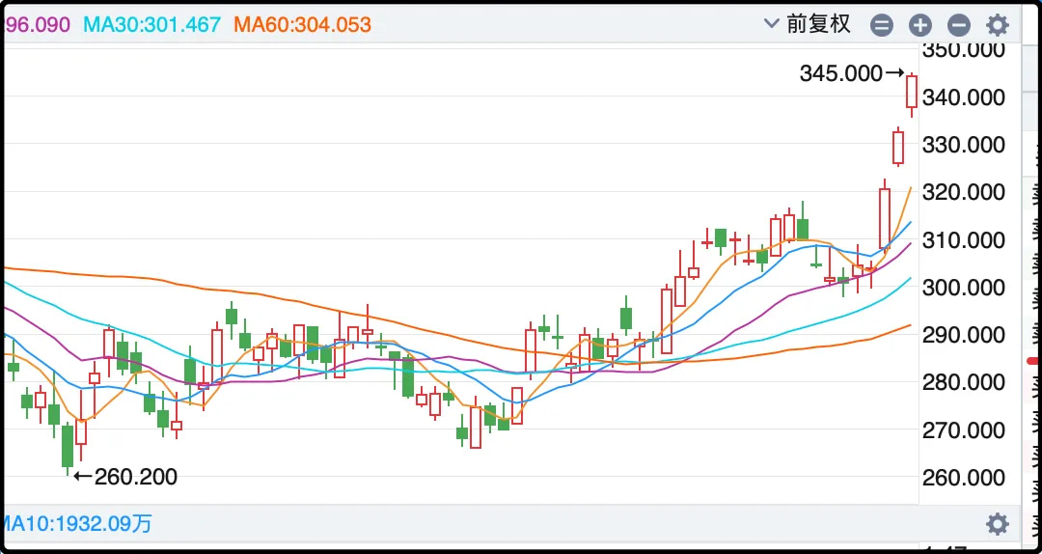The image size is (1042, 554).
Task: Zoom out chart with minus icon
Action: 959,26
